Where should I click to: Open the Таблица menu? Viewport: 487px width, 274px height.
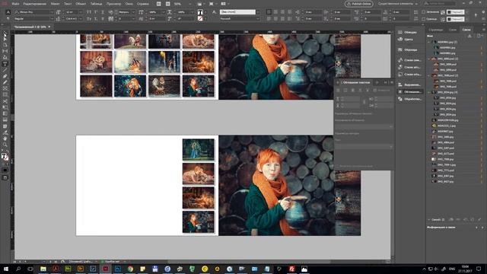pos(97,4)
